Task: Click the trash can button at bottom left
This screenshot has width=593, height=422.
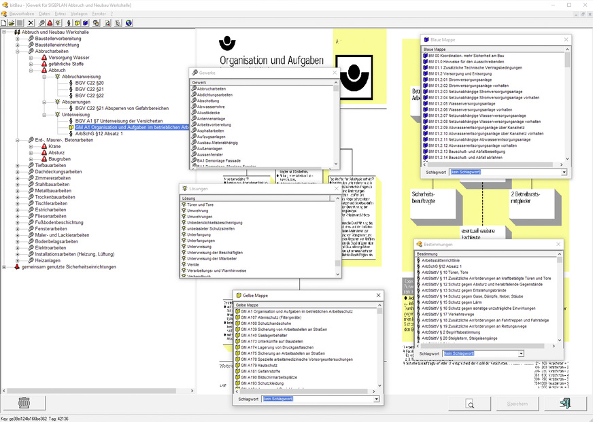Action: click(x=24, y=404)
